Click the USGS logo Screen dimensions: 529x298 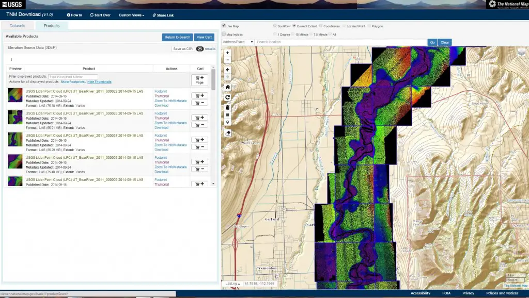(12, 4)
